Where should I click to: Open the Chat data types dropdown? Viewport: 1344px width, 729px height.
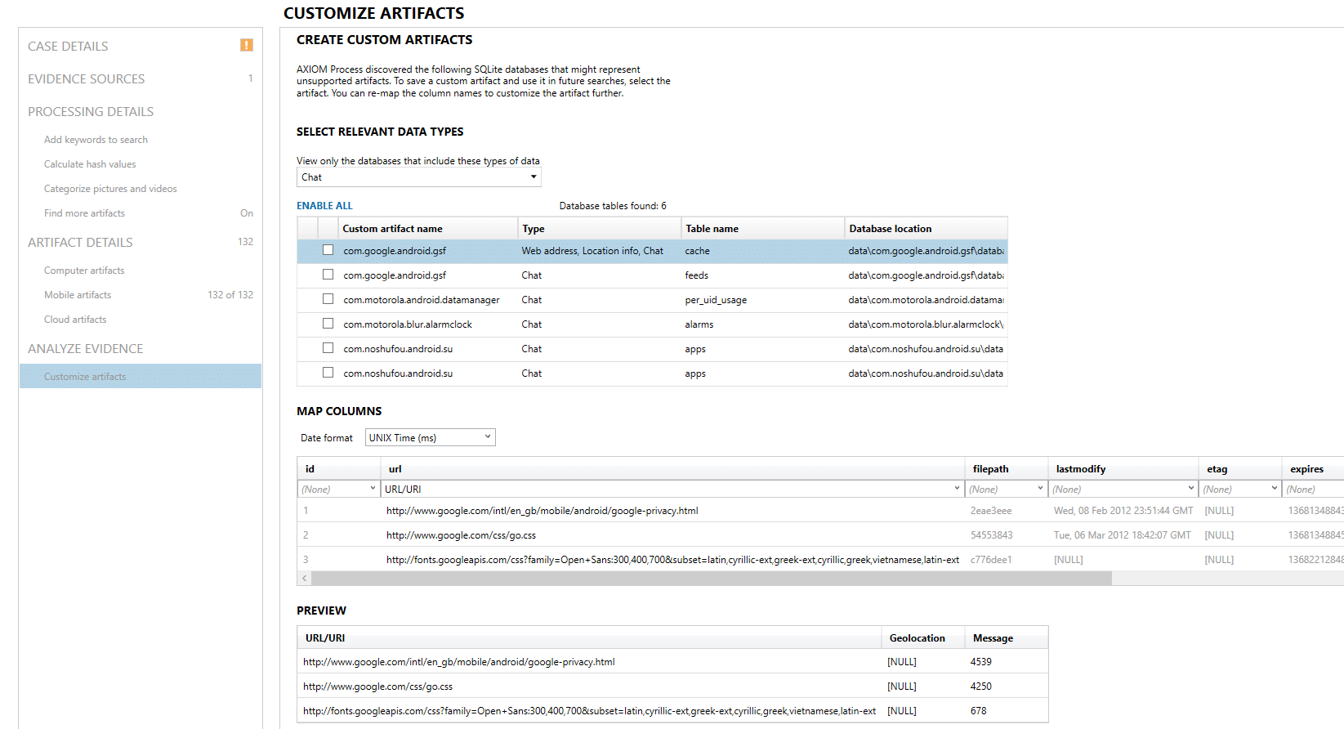(418, 177)
